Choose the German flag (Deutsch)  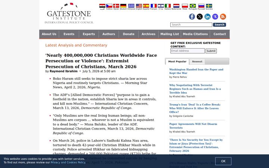click(x=123, y=6)
